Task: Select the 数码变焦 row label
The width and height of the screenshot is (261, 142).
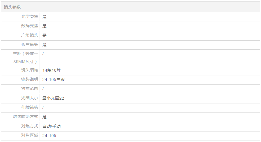Action: (x=30, y=26)
